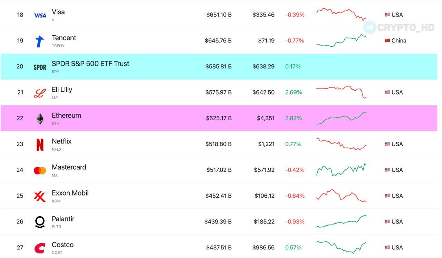
Task: Select the USA country label for Costco
Action: tap(397, 247)
